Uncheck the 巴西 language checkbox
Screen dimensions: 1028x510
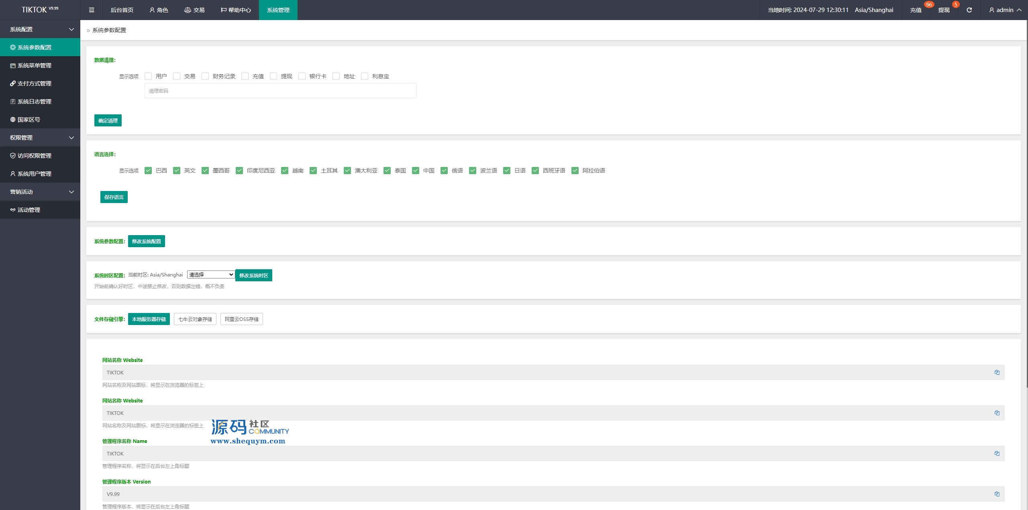click(148, 171)
